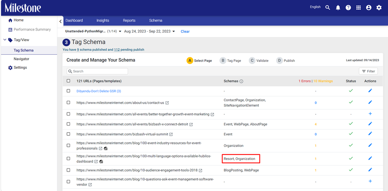
Task: Open bizbash-x-connect-detroit external link icon
Action: pyautogui.click(x=191, y=124)
